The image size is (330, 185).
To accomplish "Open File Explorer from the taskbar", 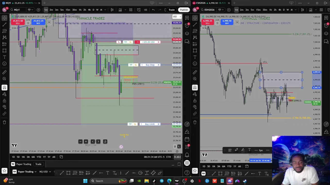I will (146, 181).
